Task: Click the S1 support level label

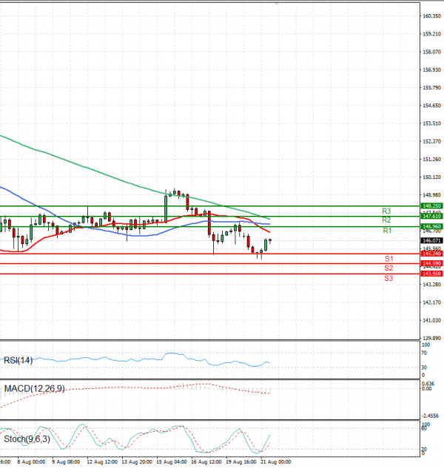Action: tap(388, 259)
